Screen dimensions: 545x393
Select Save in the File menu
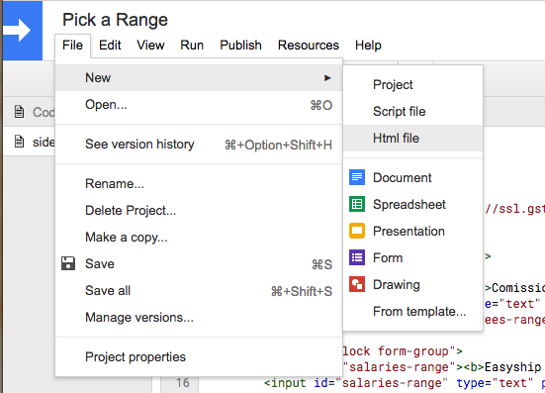pos(199,263)
